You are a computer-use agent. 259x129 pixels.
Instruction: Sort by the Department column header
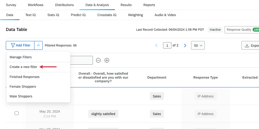click(x=157, y=77)
